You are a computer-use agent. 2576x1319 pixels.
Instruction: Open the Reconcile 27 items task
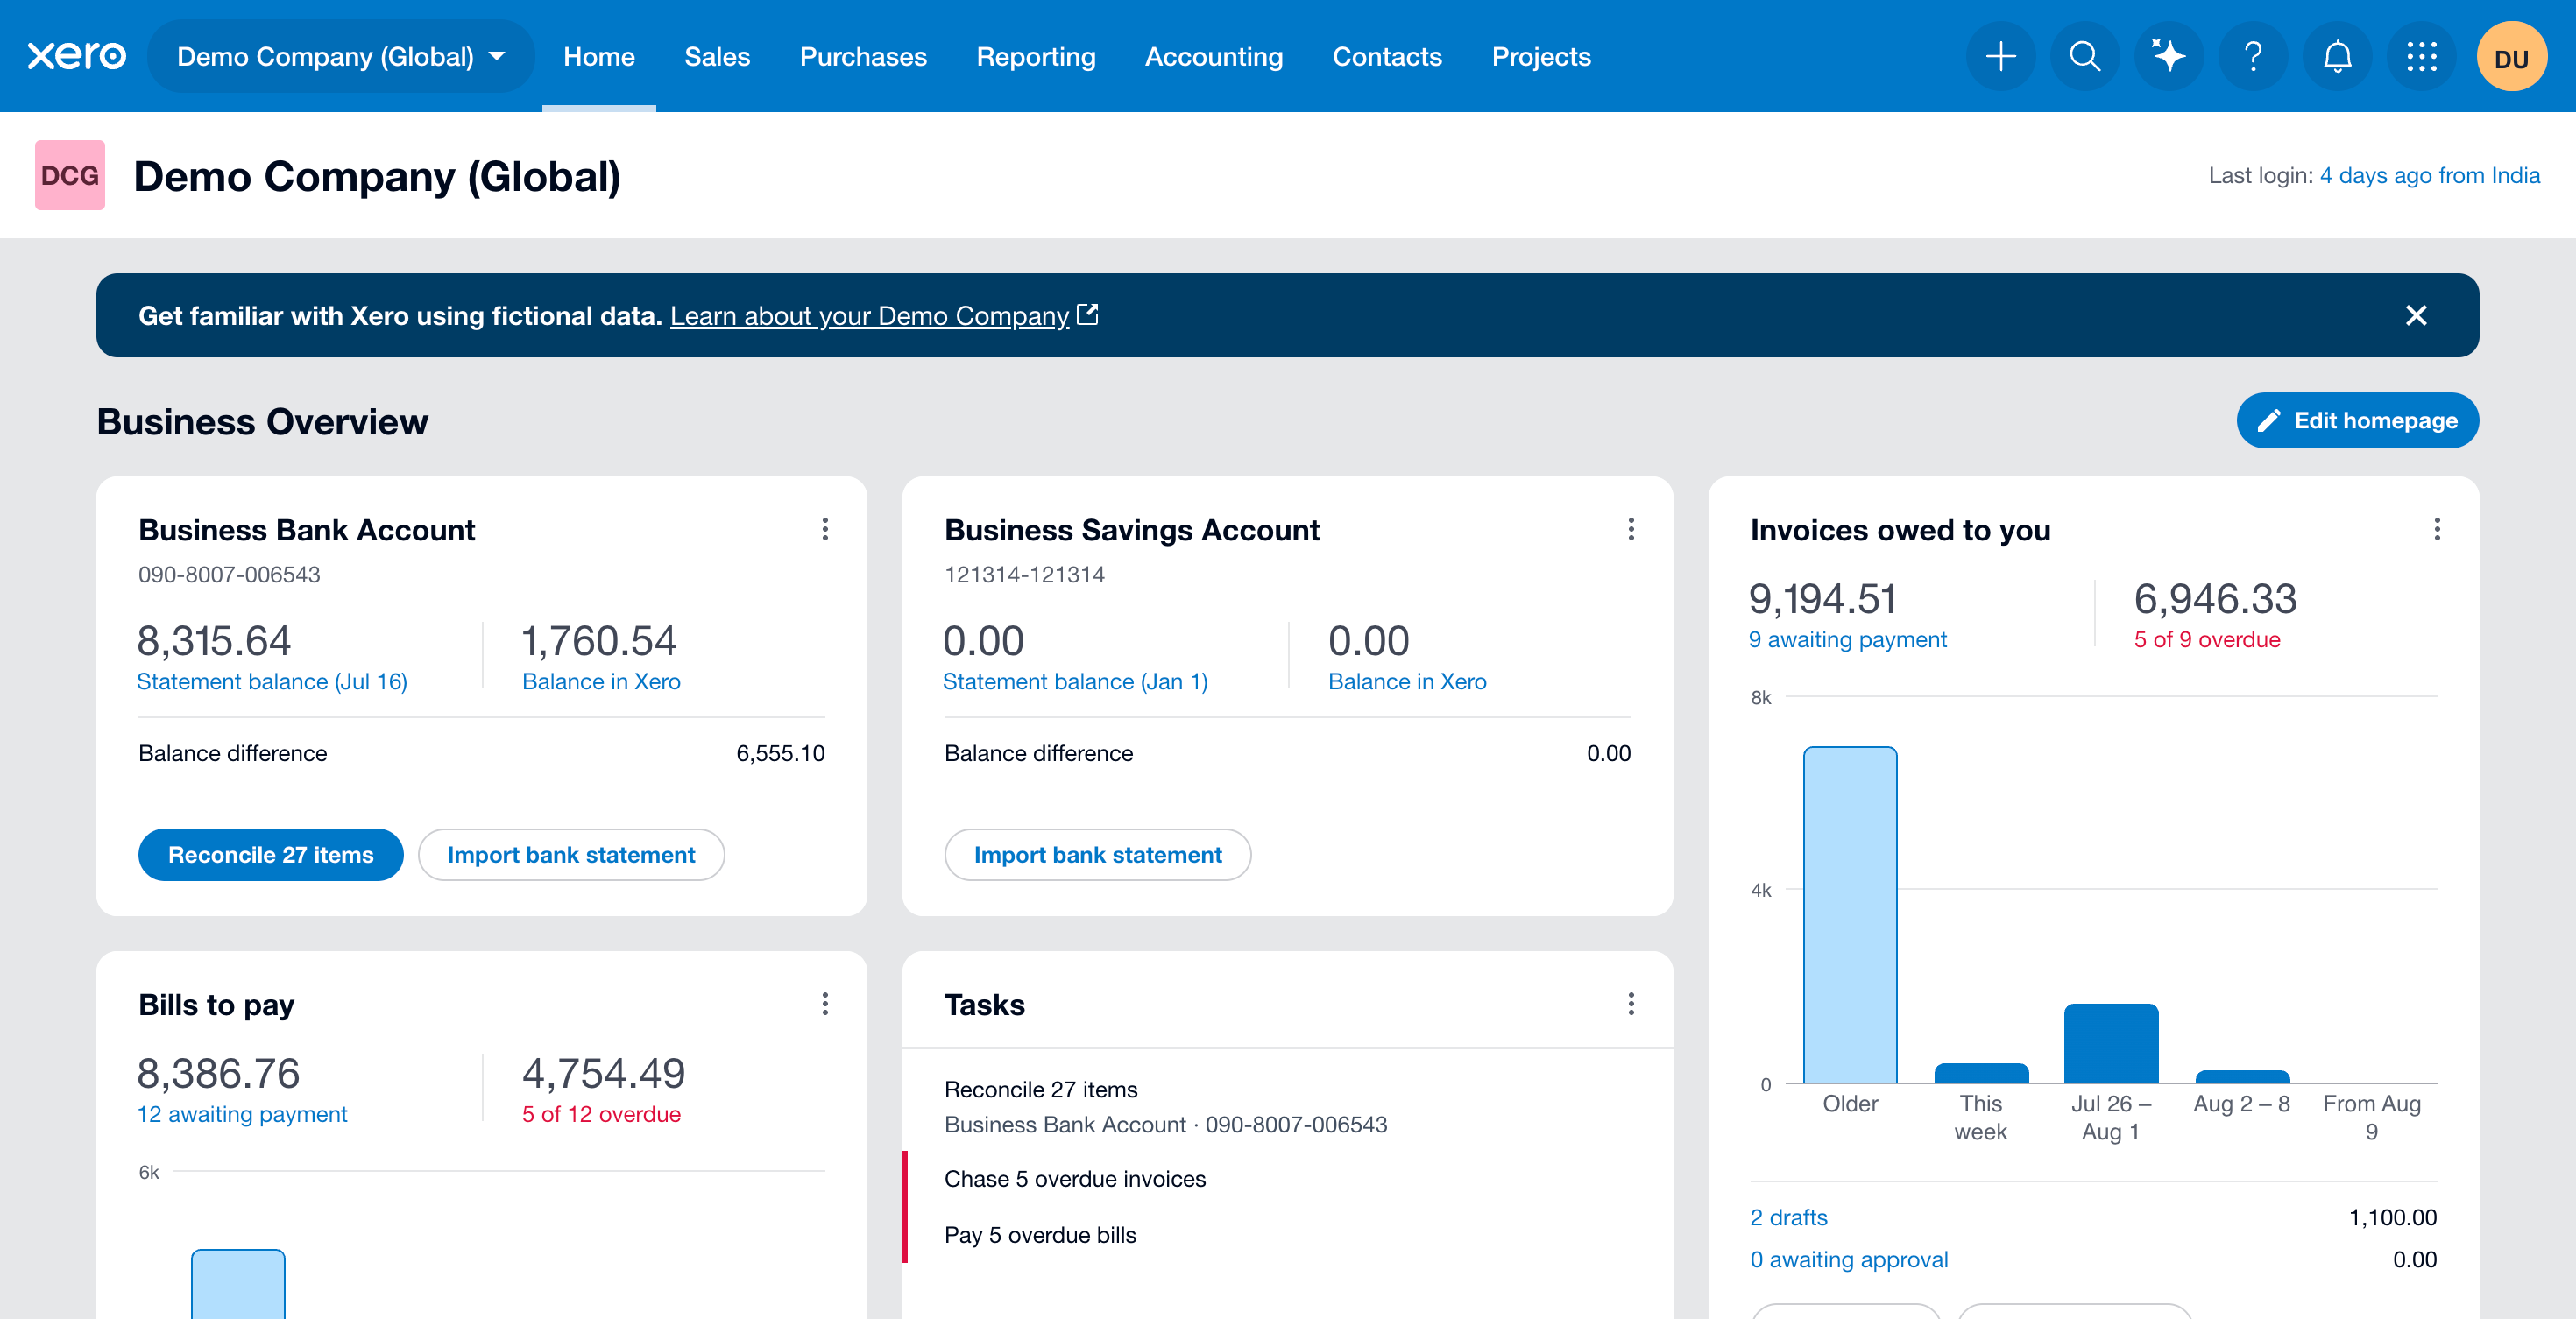(1287, 1107)
